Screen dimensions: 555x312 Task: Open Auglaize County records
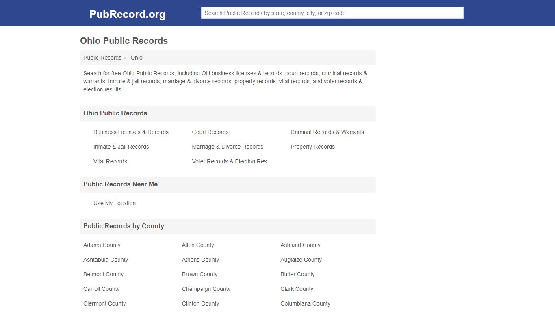pos(301,260)
